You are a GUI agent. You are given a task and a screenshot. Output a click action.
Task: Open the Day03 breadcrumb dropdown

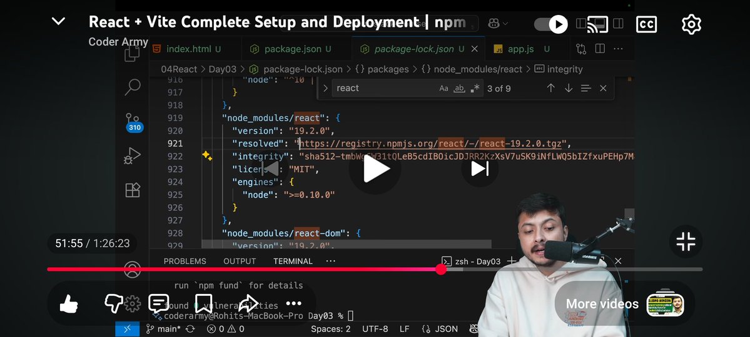pos(223,69)
